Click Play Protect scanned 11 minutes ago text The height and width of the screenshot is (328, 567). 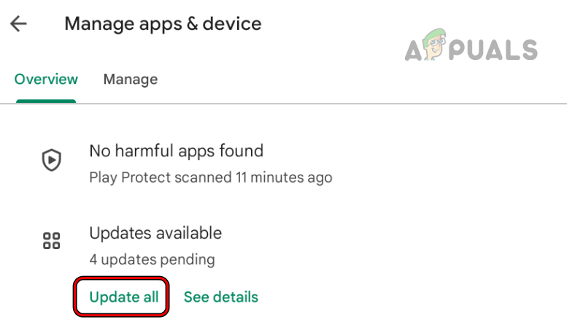click(210, 177)
